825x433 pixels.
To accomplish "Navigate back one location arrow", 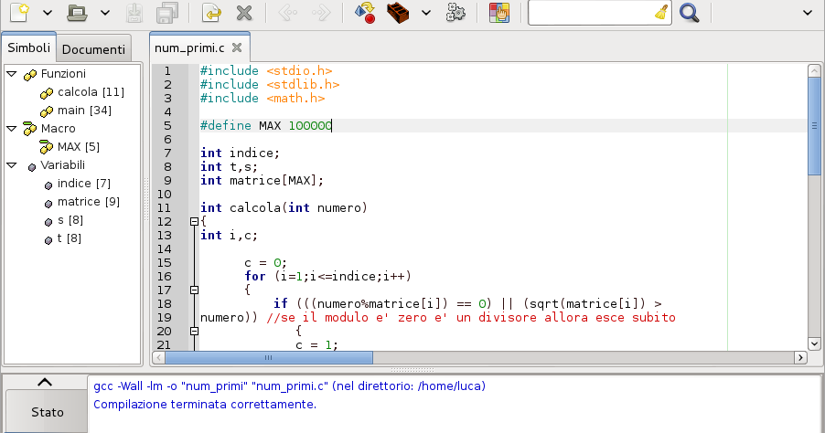I will click(x=287, y=13).
